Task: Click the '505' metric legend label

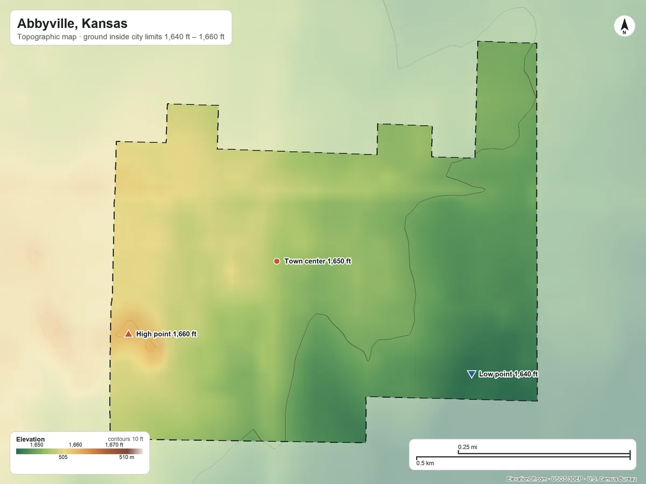Action: coord(63,457)
